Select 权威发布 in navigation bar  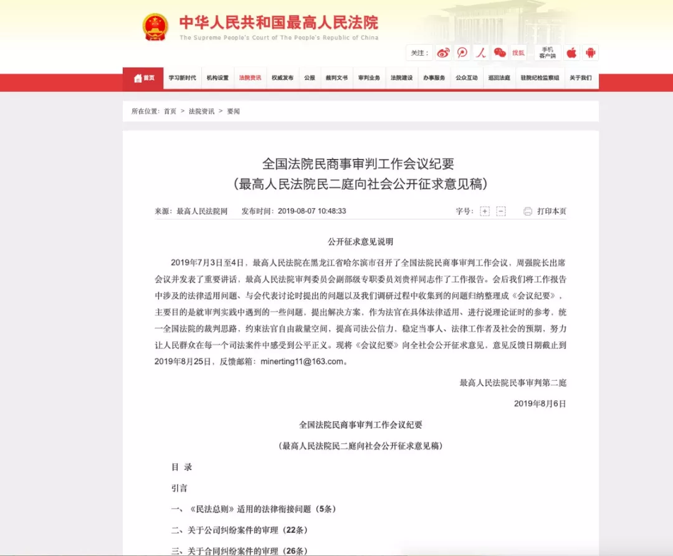coord(282,78)
